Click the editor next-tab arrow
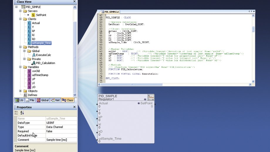 pos(252,11)
